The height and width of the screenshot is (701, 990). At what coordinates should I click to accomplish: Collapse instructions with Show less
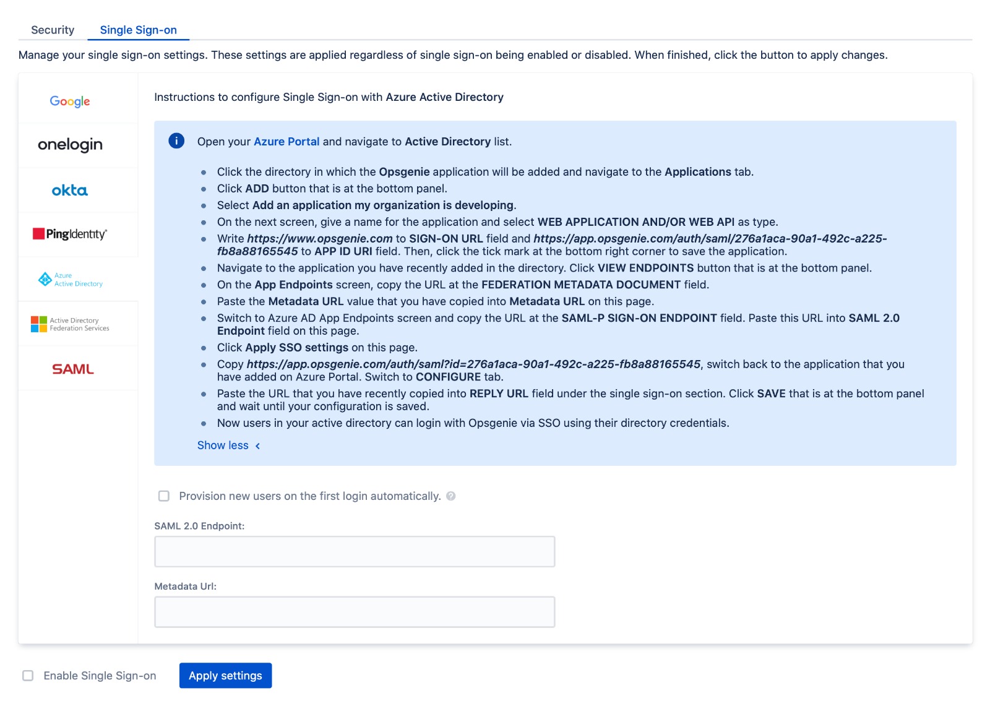(223, 445)
